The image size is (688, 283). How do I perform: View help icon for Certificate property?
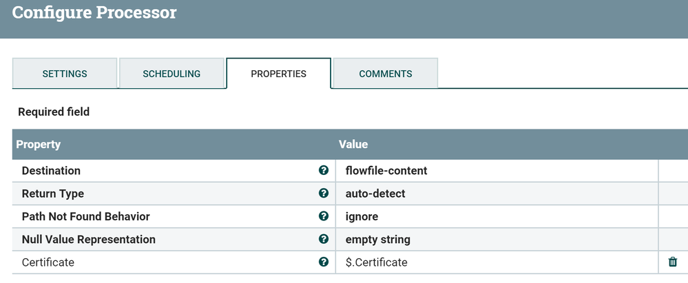pyautogui.click(x=324, y=262)
